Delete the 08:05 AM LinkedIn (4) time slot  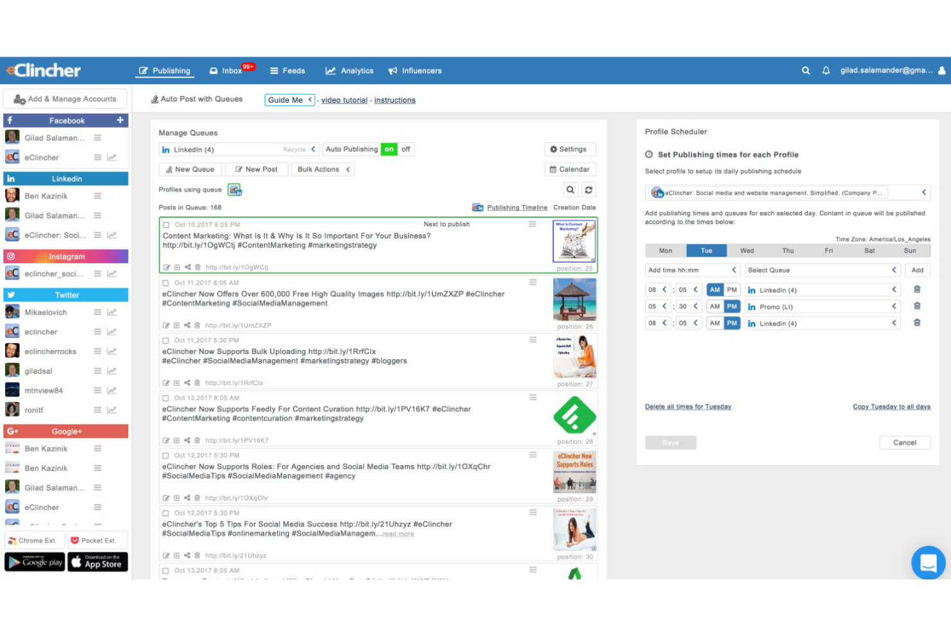click(917, 290)
